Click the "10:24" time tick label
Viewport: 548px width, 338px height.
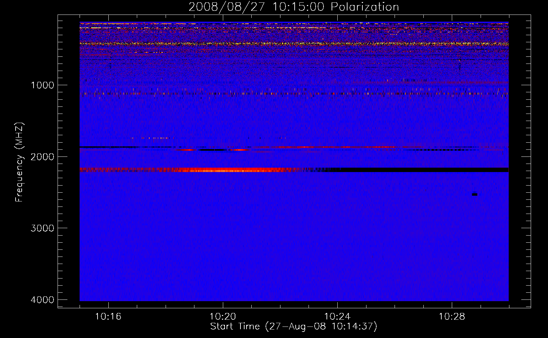pyautogui.click(x=337, y=316)
